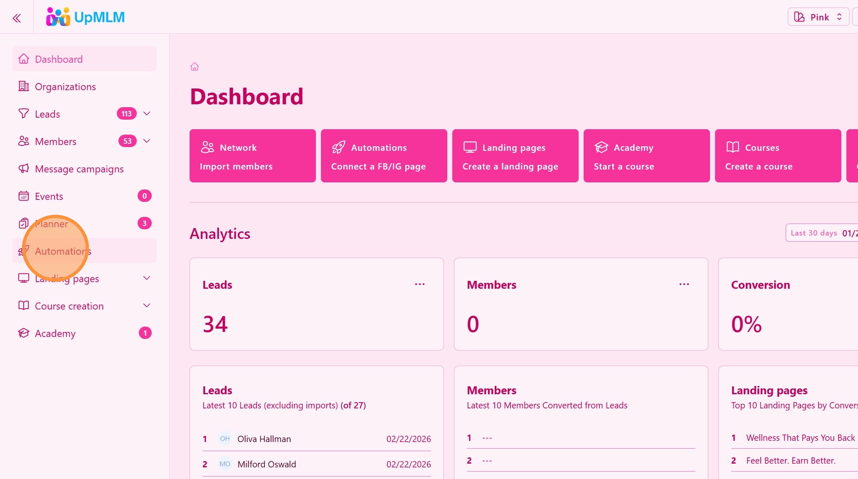Click the Planner clipboard icon

pos(24,224)
